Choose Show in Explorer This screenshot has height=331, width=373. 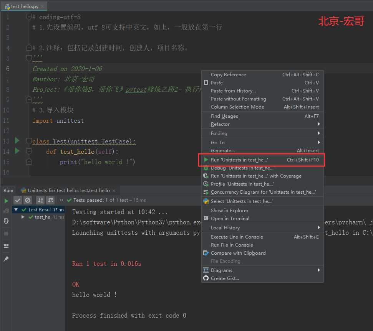[x=262, y=211]
